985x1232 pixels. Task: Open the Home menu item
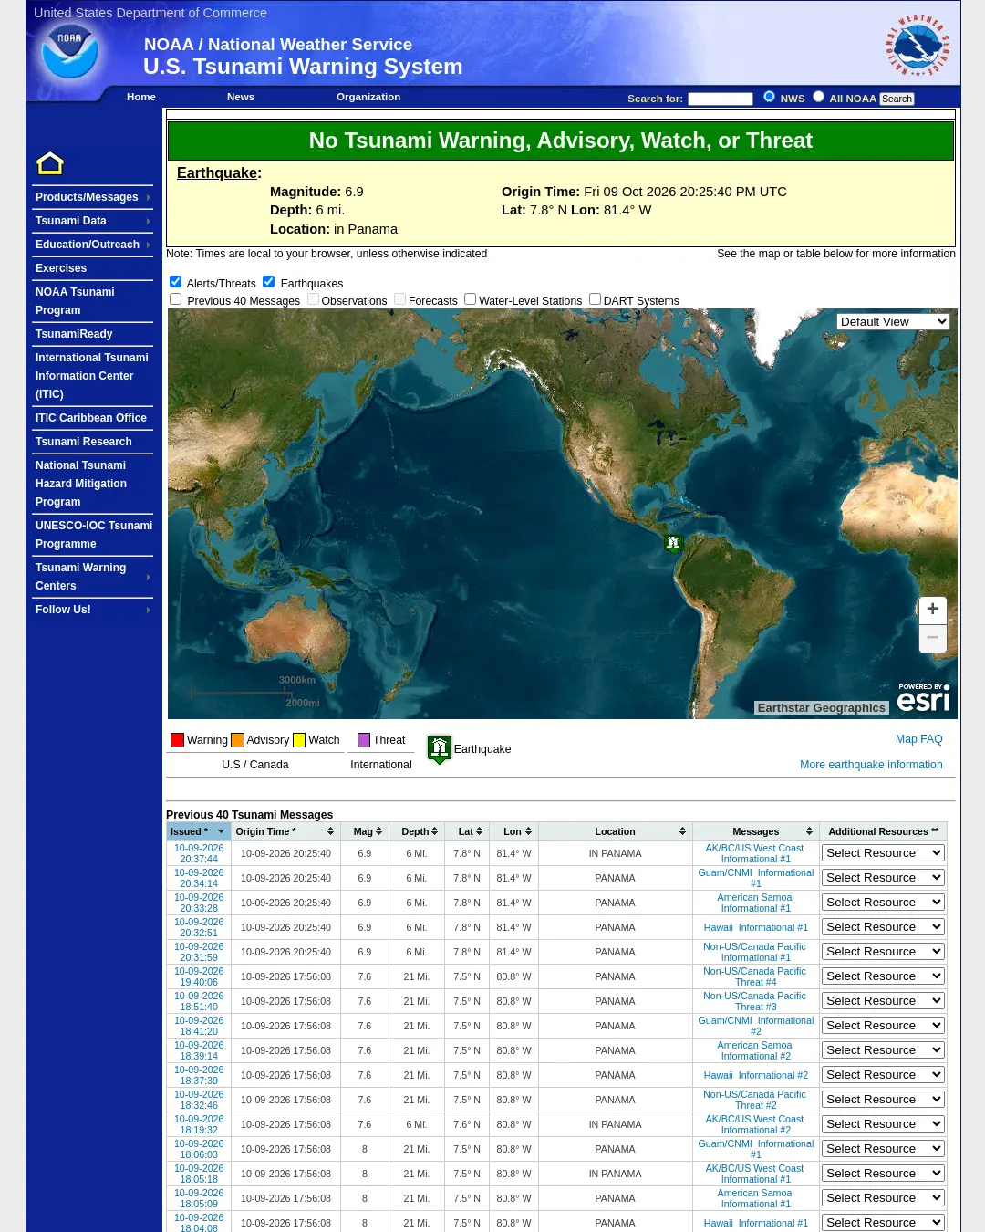[x=141, y=97]
